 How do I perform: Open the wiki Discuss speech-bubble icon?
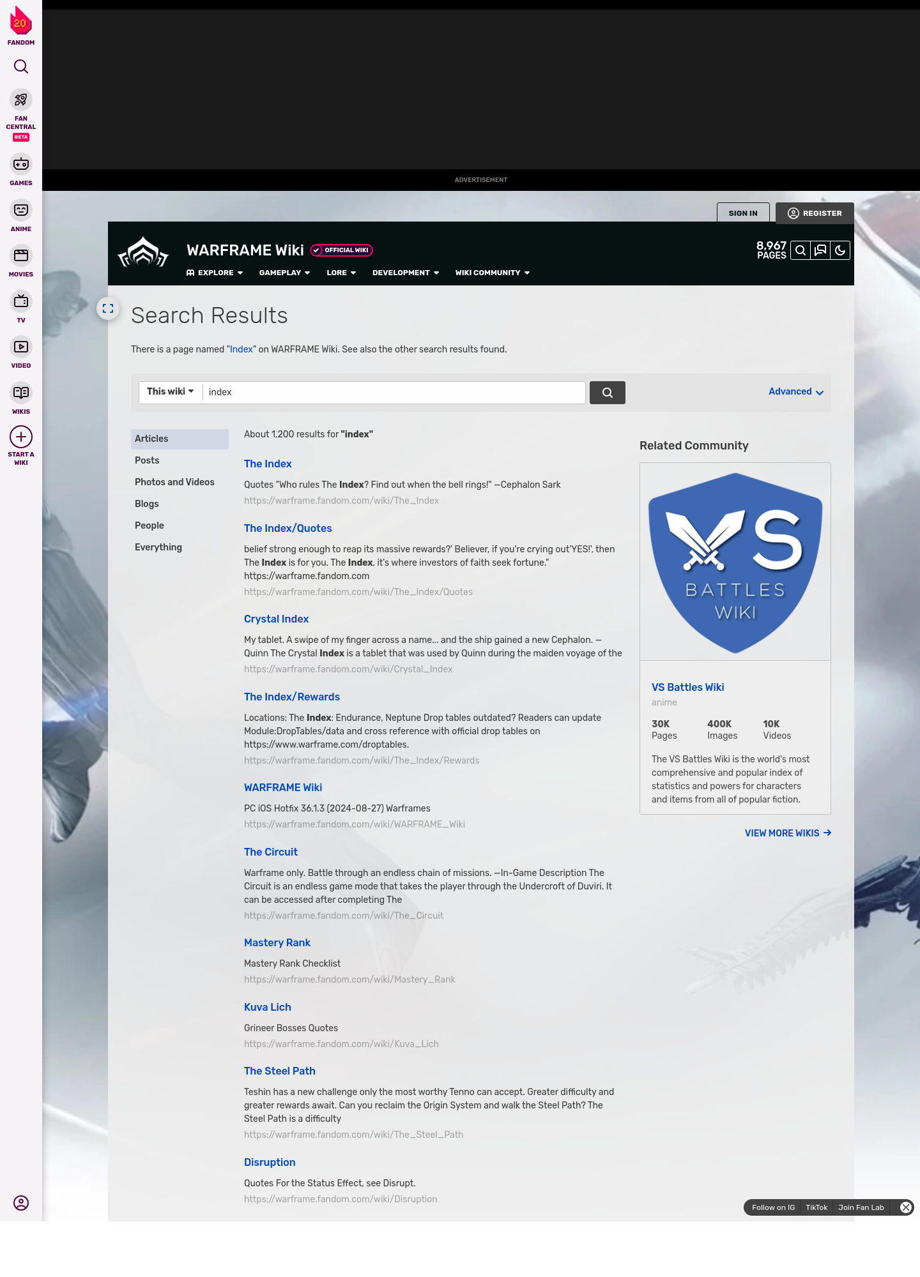(820, 250)
